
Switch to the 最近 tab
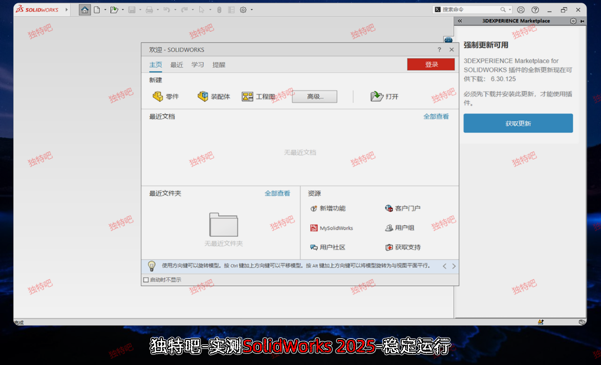pyautogui.click(x=176, y=65)
